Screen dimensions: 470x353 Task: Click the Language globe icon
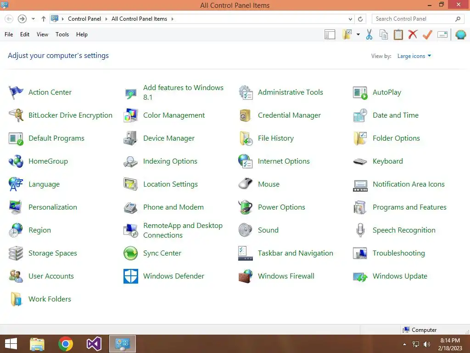point(16,184)
